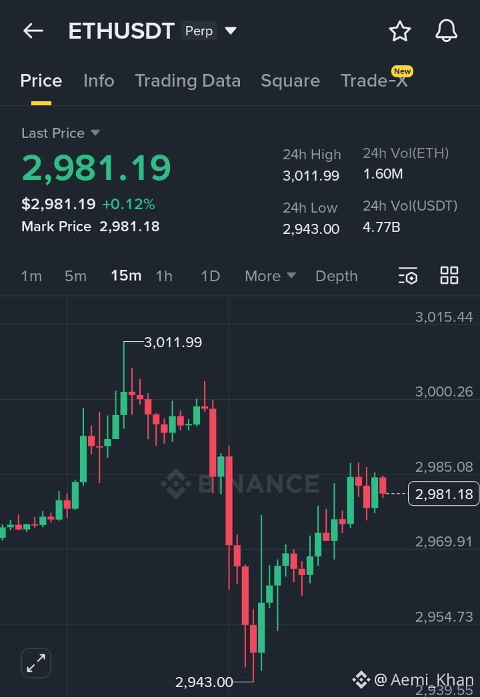Show the Depth chart view

tap(336, 276)
